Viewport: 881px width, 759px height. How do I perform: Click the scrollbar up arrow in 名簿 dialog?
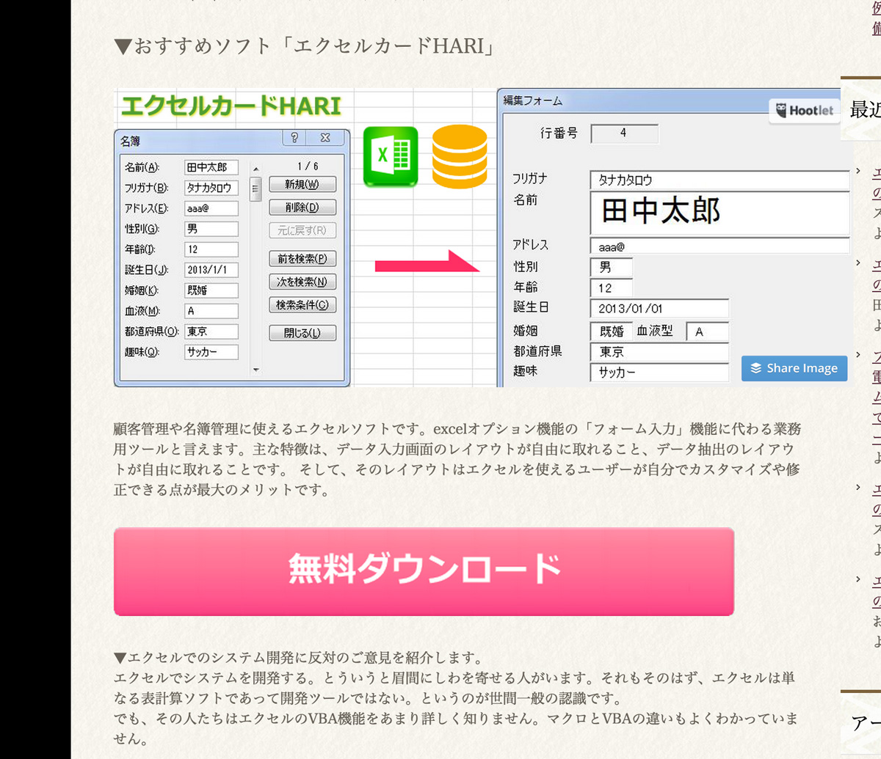point(255,169)
